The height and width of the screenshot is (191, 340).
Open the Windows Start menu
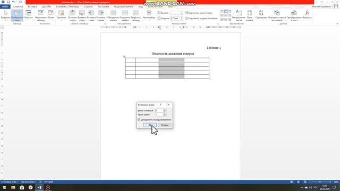click(x=4, y=187)
